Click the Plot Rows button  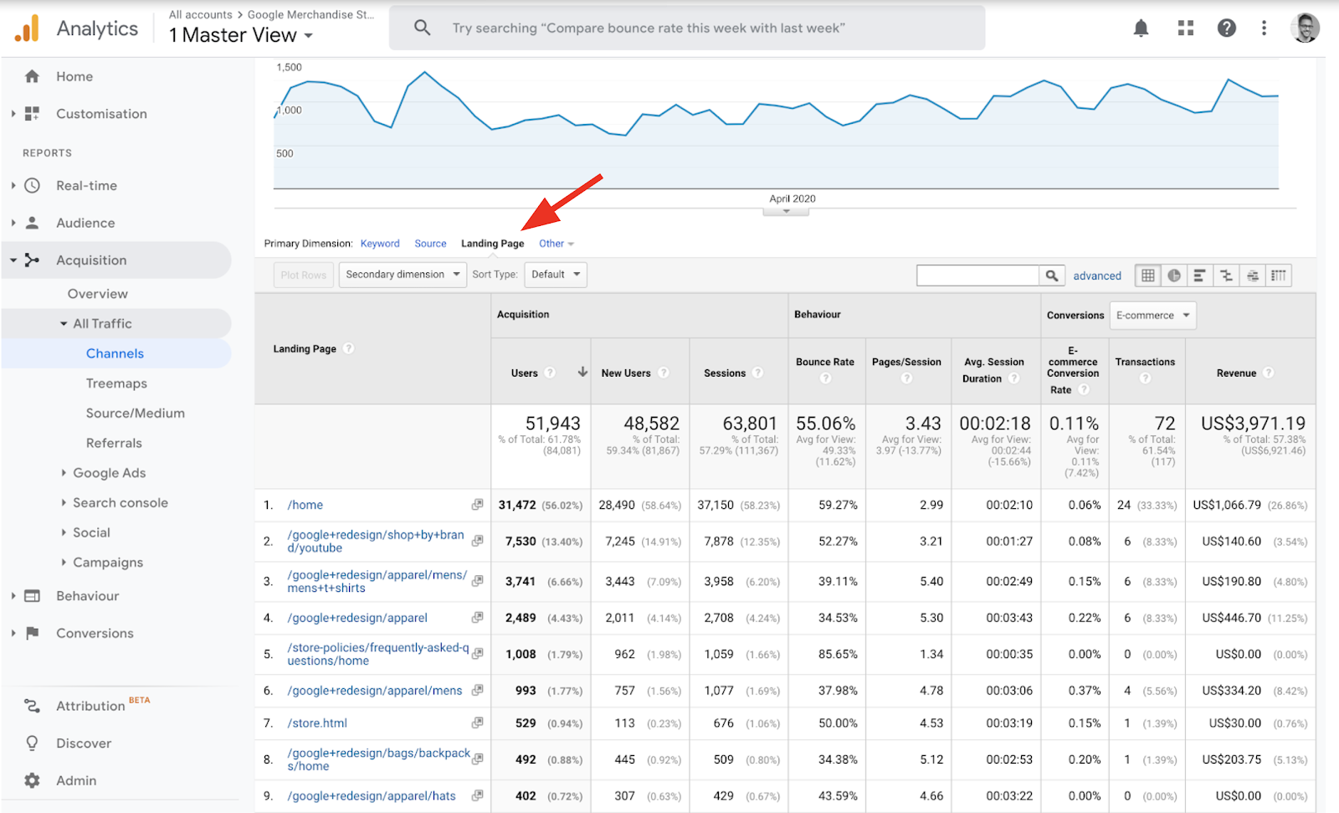click(x=304, y=275)
